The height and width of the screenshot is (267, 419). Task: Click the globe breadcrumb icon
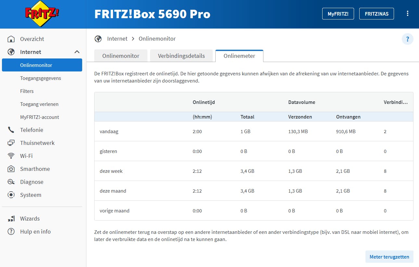(x=98, y=38)
